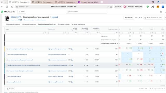Open chart icon for frequency 201 row
Viewport: 166px width, 93px height.
click(x=72, y=60)
